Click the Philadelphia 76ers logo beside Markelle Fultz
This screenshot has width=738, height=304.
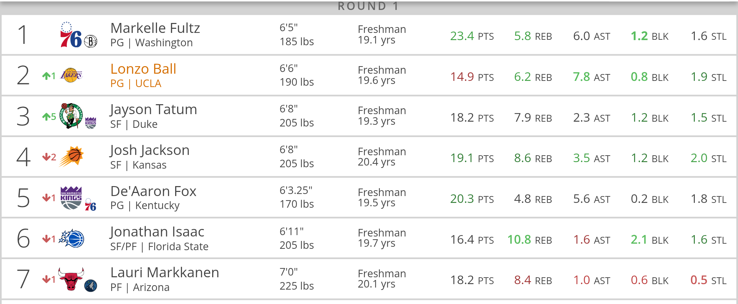tap(71, 35)
